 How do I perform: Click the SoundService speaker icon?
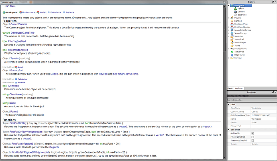(x=232, y=48)
